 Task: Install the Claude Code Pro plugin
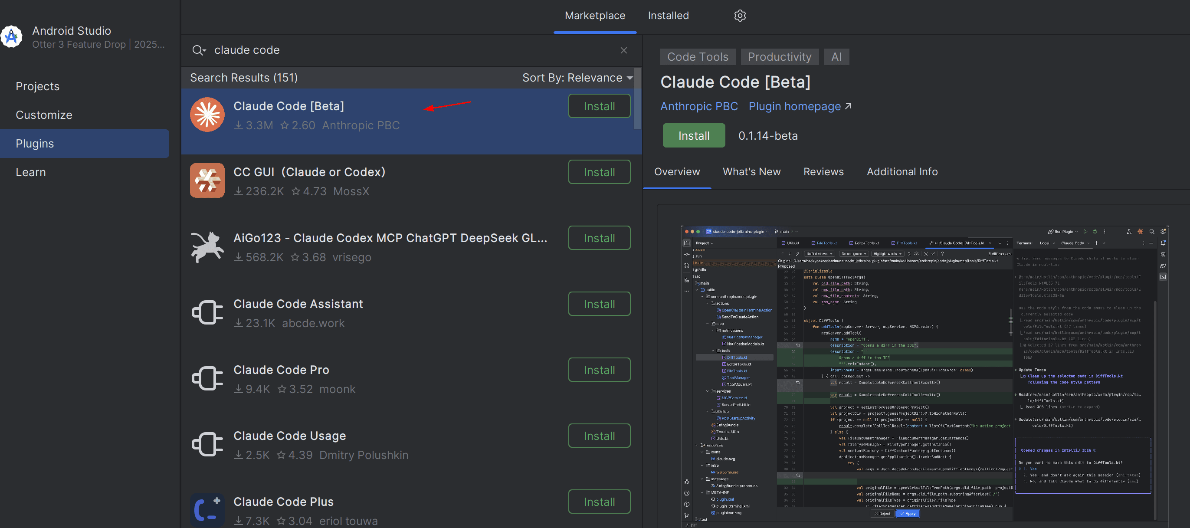tap(599, 370)
